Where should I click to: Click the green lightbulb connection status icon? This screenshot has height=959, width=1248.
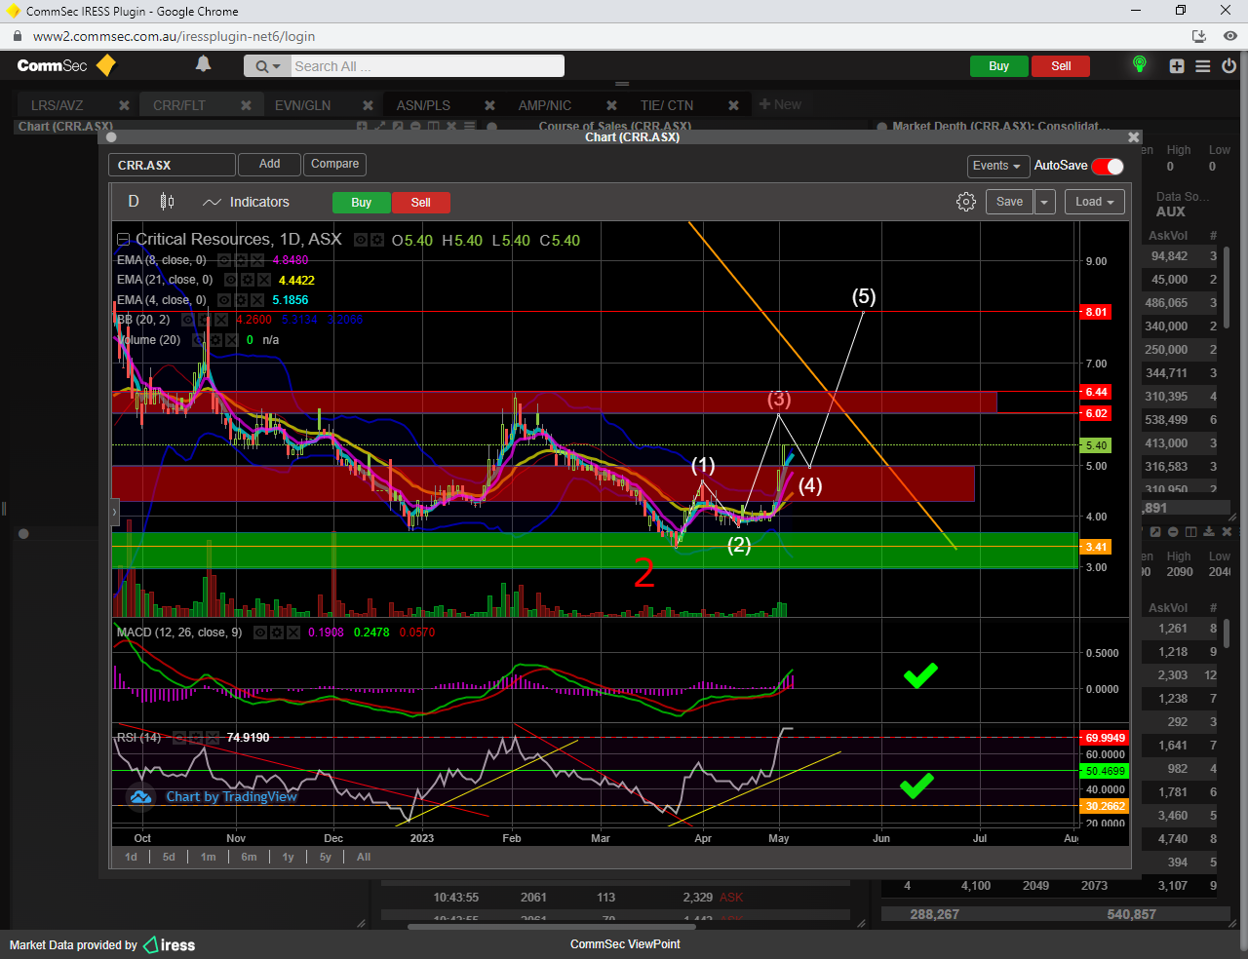pos(1139,65)
